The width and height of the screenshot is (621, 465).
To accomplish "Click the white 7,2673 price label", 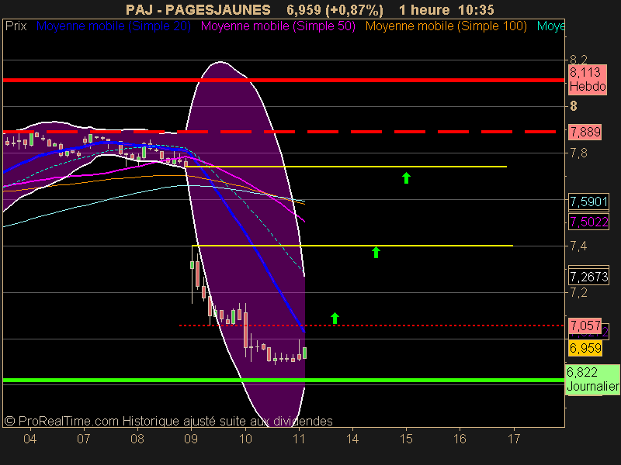I will pos(588,277).
